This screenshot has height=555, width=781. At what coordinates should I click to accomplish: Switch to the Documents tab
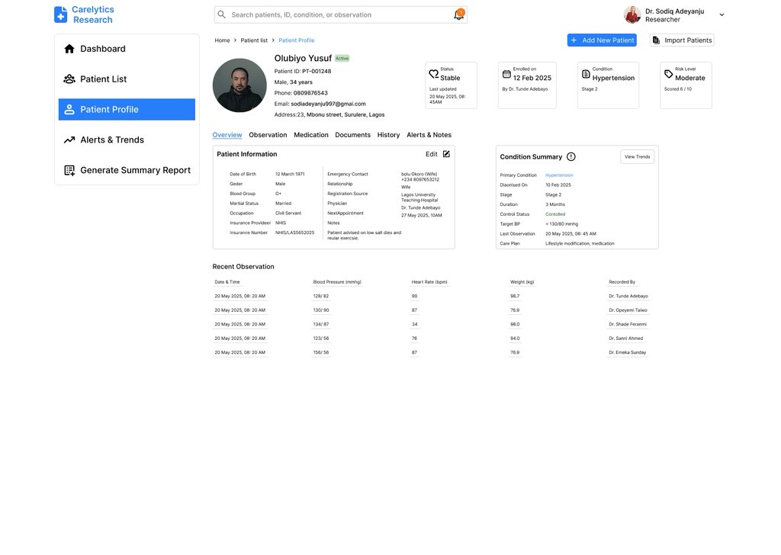click(352, 135)
